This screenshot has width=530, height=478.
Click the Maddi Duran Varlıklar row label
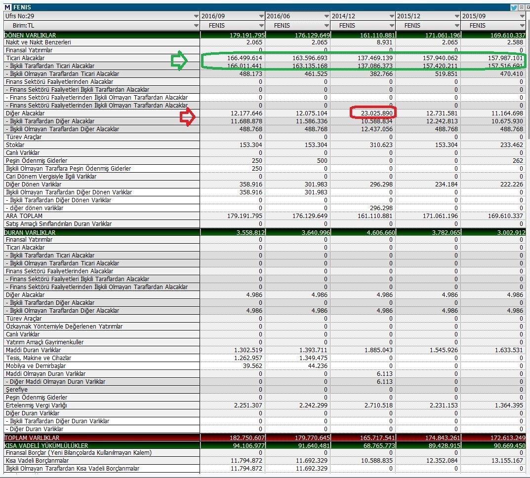coord(33,350)
